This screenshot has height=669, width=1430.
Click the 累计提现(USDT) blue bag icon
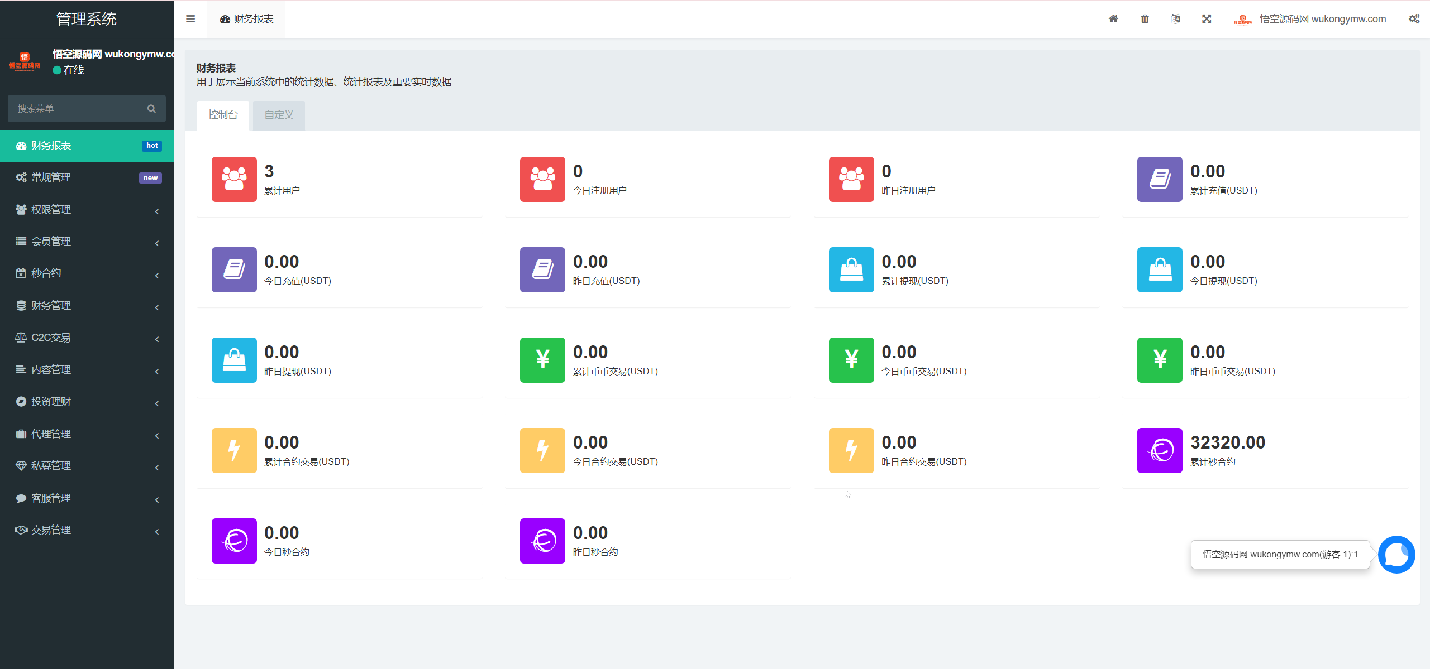click(851, 269)
